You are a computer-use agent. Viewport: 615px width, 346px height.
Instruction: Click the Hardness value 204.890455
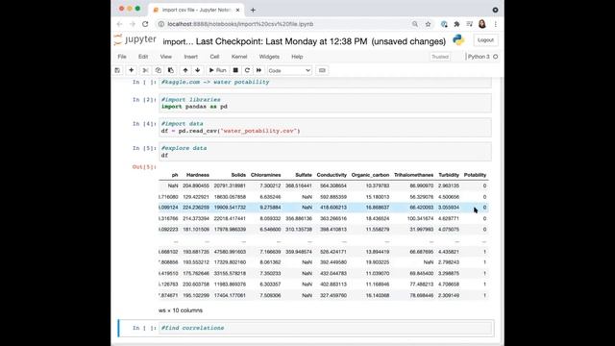pyautogui.click(x=196, y=185)
